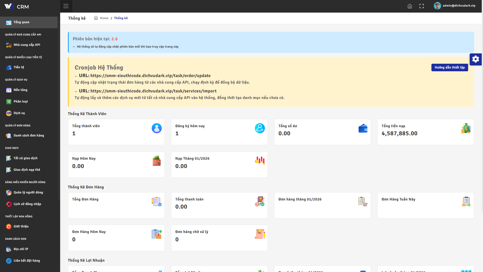Screen dimensions: 483x272
Task: Click the Nền tảng sidebar icon
Action: click(x=9, y=90)
